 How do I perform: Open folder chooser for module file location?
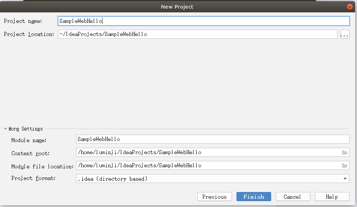(x=345, y=165)
